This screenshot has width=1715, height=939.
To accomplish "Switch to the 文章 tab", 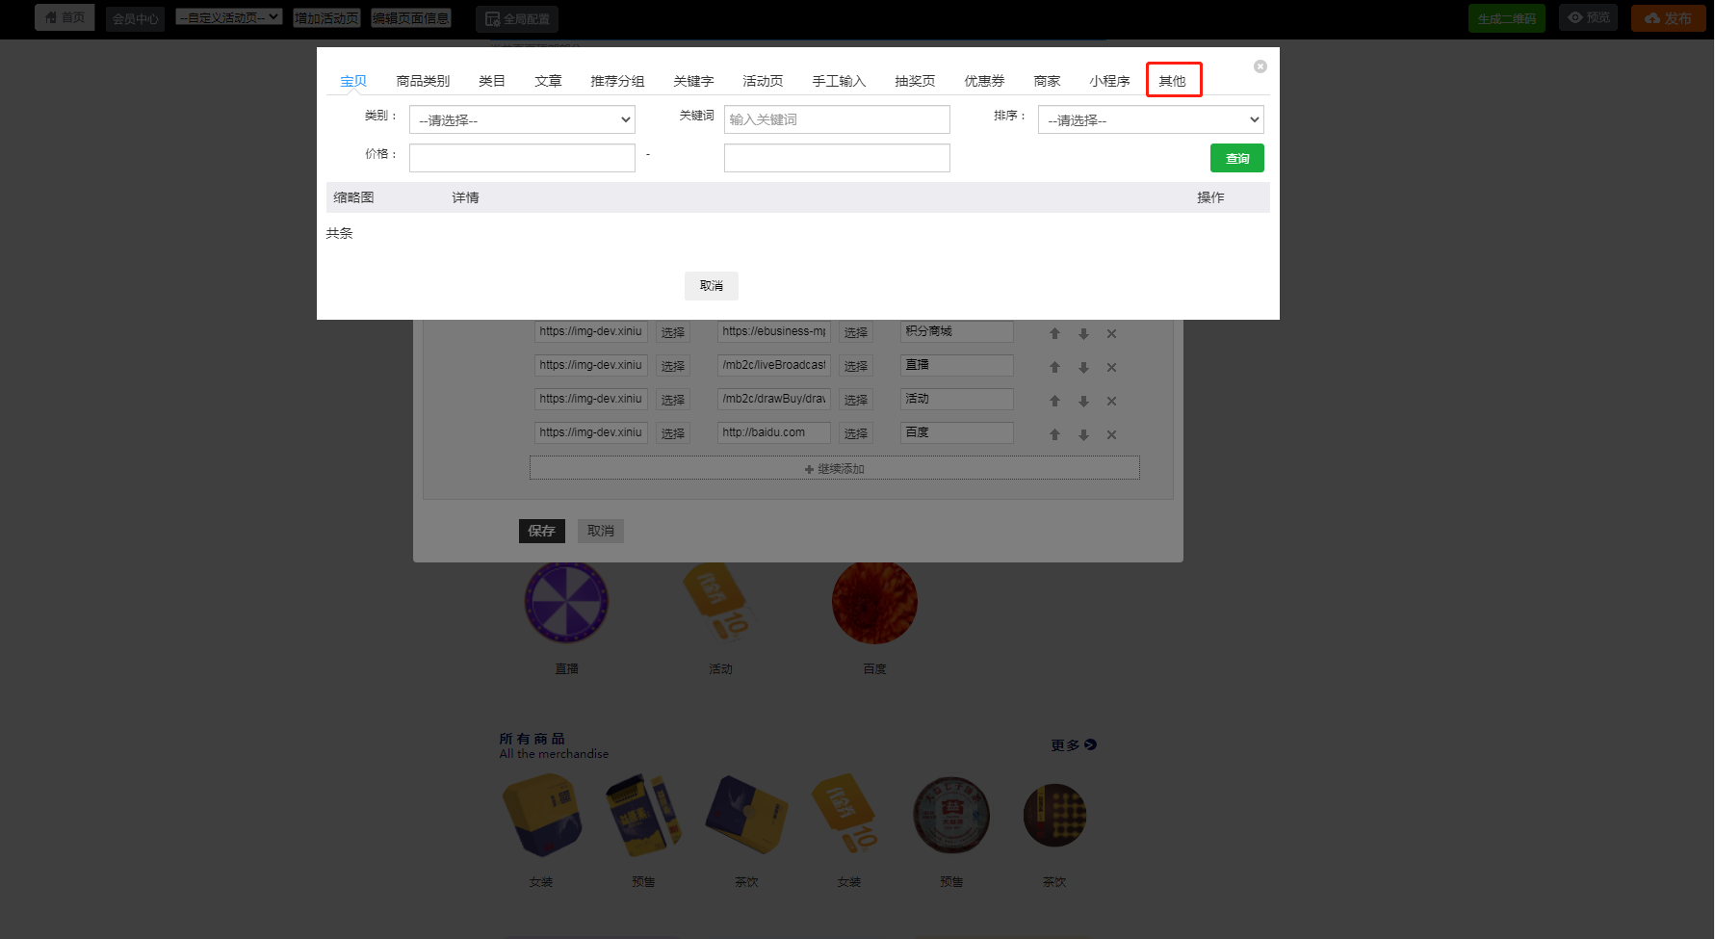I will (x=548, y=81).
